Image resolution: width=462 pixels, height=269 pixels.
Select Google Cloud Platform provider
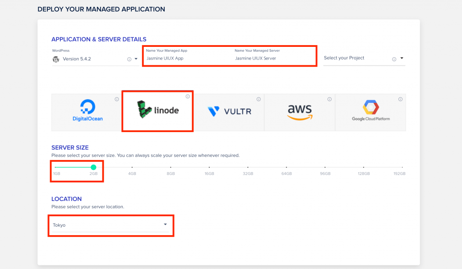(x=371, y=113)
